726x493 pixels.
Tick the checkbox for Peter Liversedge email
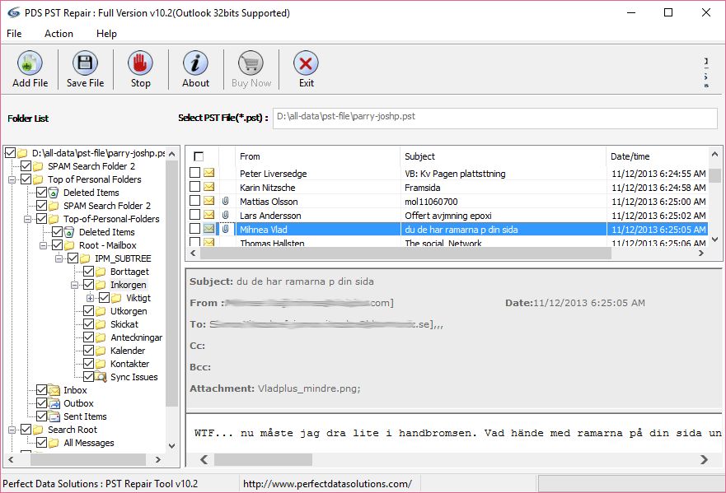click(x=195, y=174)
